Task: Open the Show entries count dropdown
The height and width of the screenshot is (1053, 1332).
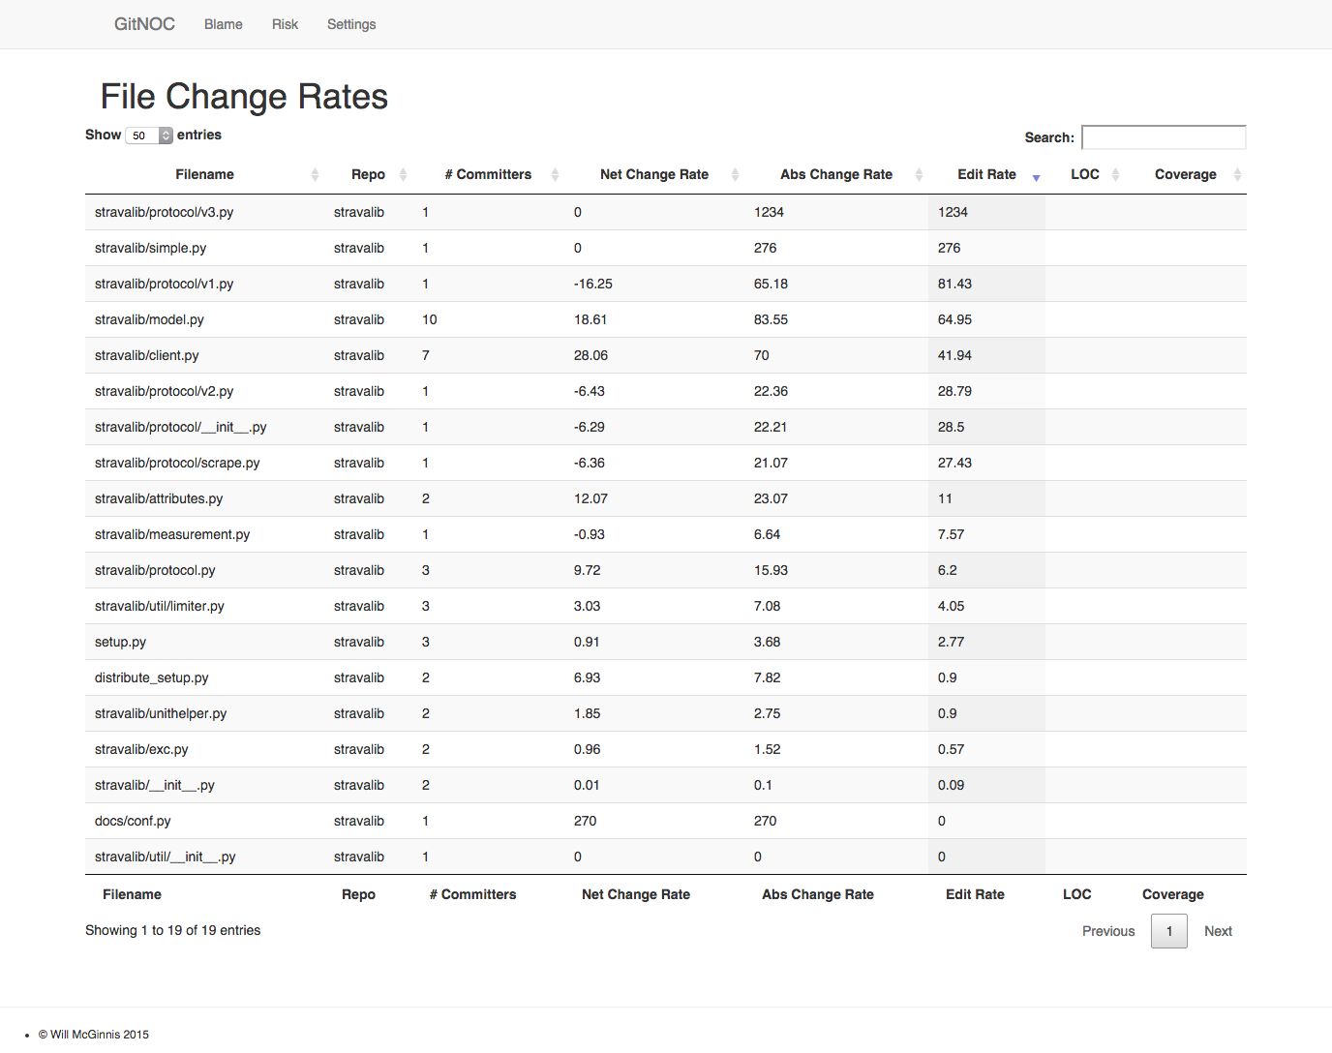Action: 149,135
